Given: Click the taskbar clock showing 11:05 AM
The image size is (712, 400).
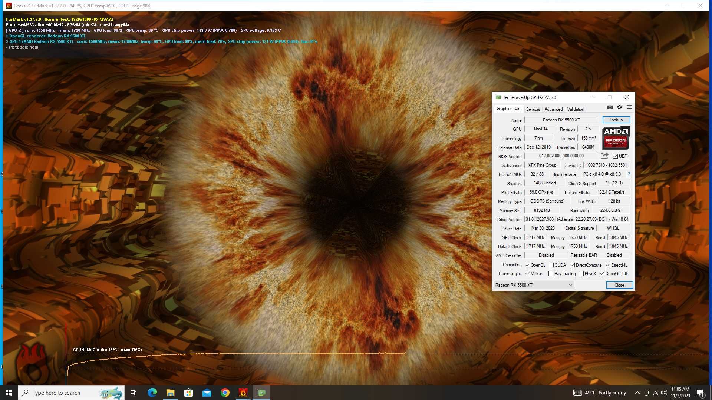Looking at the screenshot, I should tap(680, 393).
